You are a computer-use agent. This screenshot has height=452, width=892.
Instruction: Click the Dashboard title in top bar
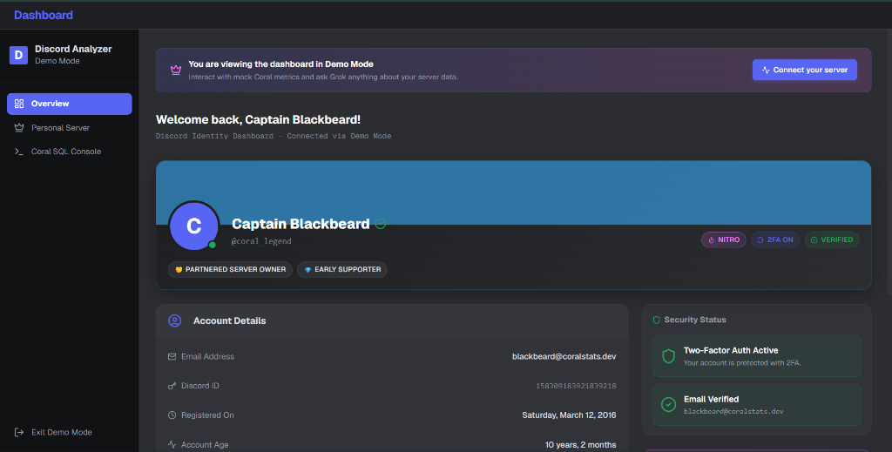[x=44, y=16]
